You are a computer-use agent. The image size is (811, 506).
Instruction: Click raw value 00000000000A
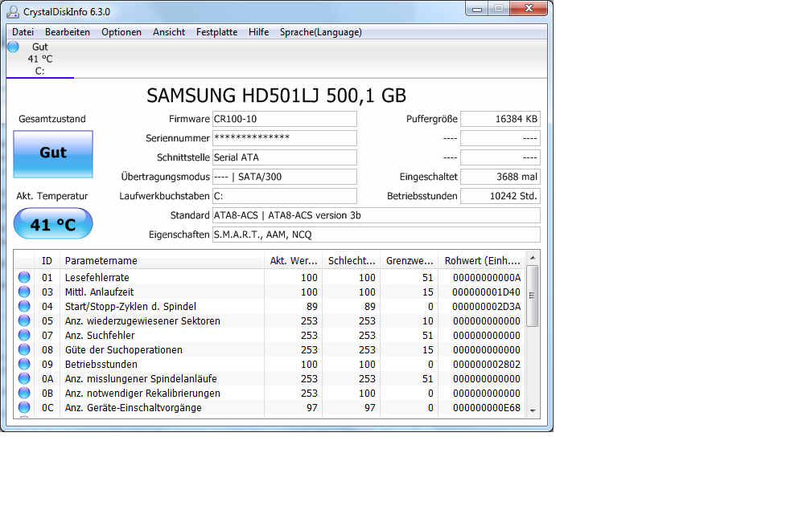pyautogui.click(x=487, y=277)
